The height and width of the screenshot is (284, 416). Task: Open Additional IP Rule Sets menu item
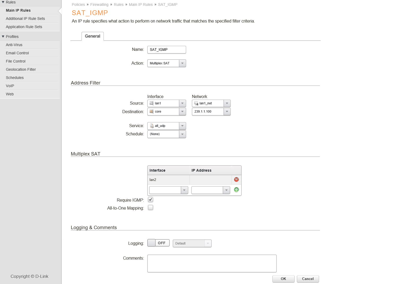(25, 19)
